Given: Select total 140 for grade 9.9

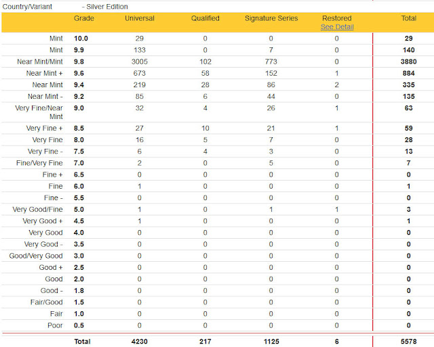Looking at the screenshot, I should [x=408, y=50].
